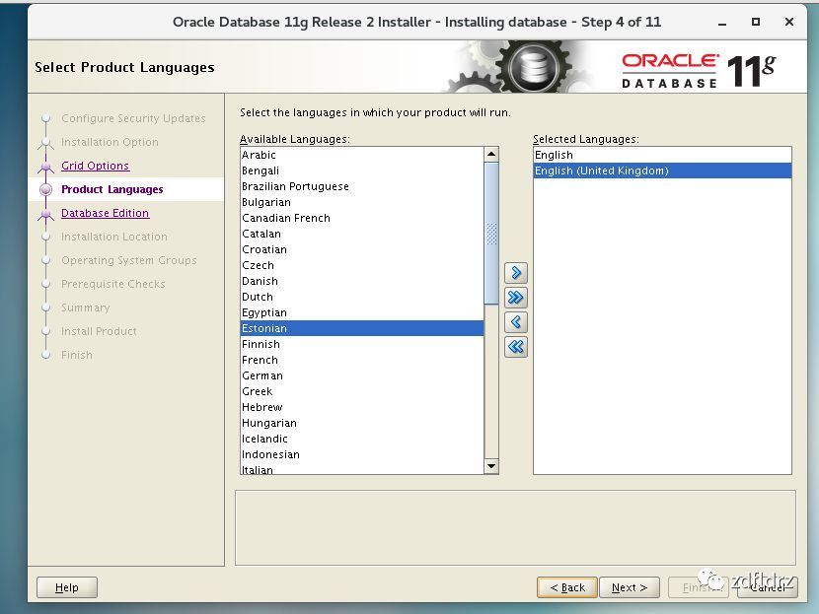Close the Oracle installer window

(x=789, y=22)
